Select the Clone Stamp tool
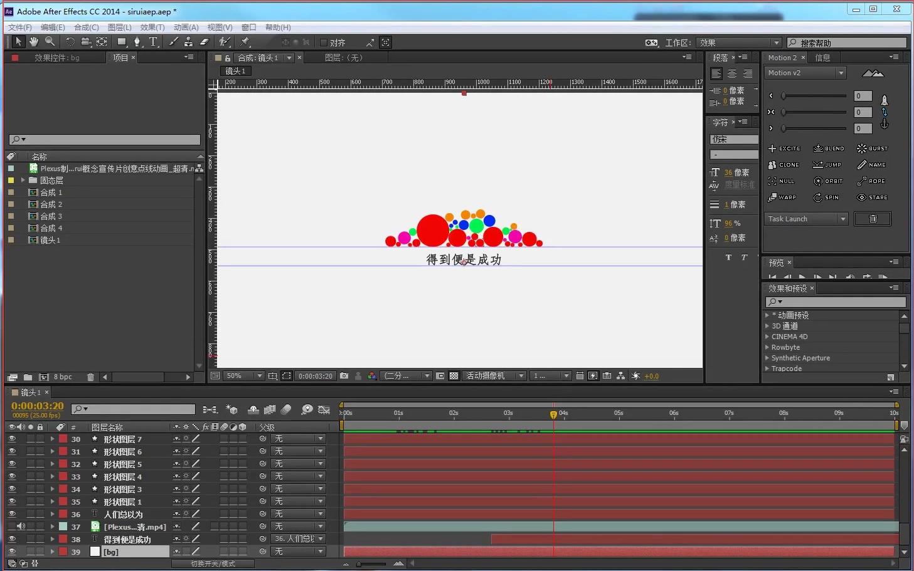 [188, 42]
